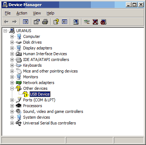Click the Uninstall device toolbar icon

95,22
